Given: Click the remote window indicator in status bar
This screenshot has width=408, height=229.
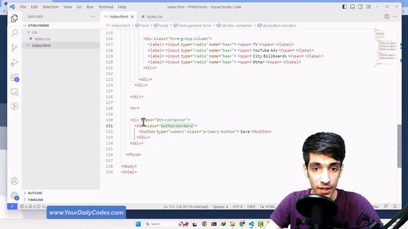Looking at the screenshot, I should coord(12,206).
